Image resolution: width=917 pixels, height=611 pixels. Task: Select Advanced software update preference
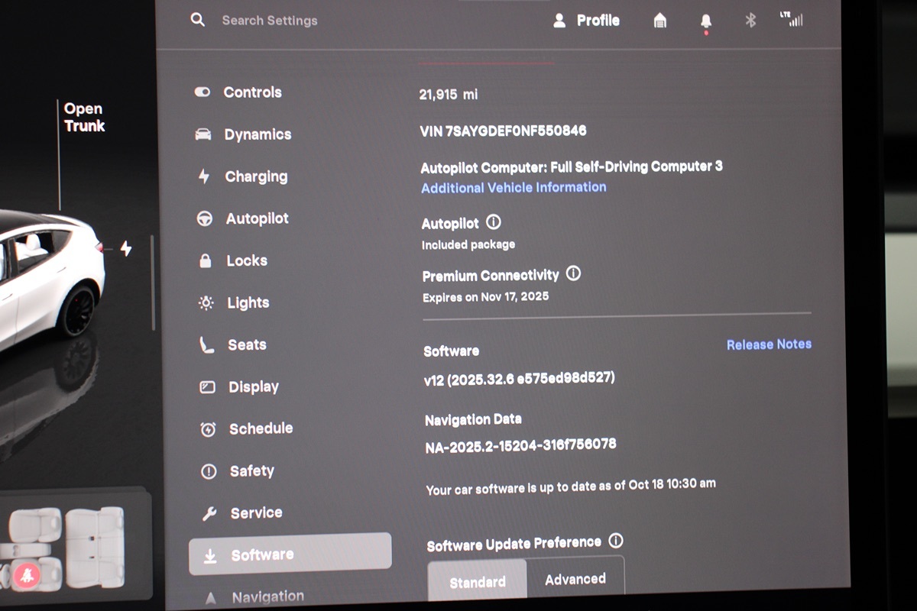click(575, 579)
